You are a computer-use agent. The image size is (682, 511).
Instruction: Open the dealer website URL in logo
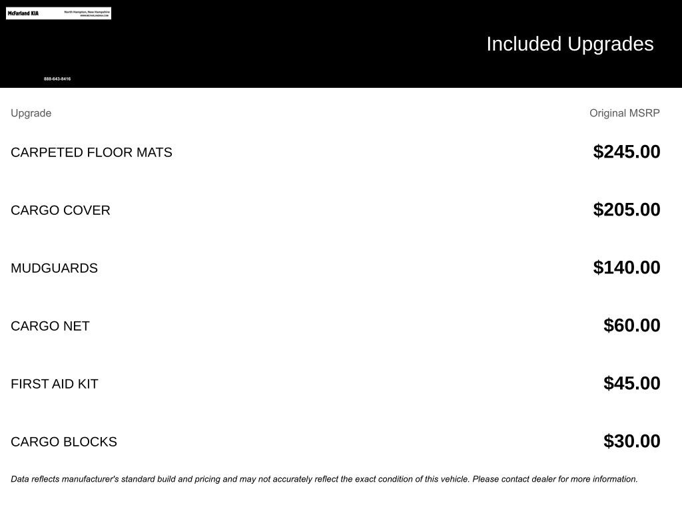click(94, 15)
